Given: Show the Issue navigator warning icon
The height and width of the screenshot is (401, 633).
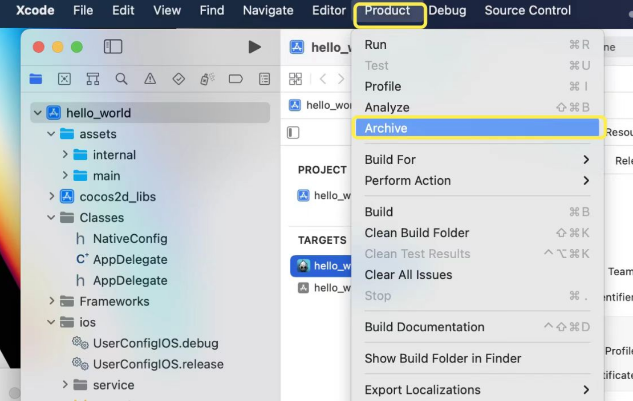Looking at the screenshot, I should [x=150, y=79].
